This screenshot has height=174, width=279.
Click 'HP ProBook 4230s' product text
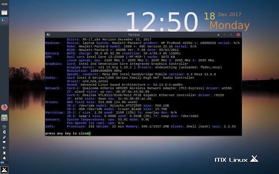tap(177, 43)
